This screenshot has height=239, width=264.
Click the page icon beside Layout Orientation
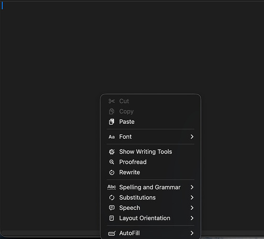111,218
